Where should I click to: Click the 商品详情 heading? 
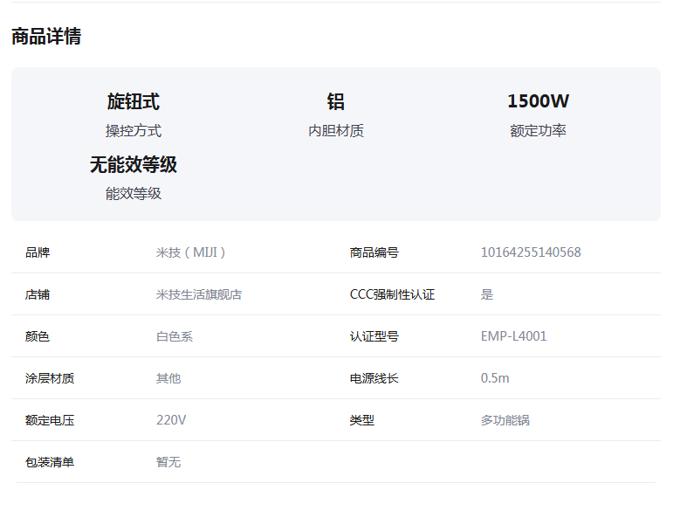tap(46, 36)
